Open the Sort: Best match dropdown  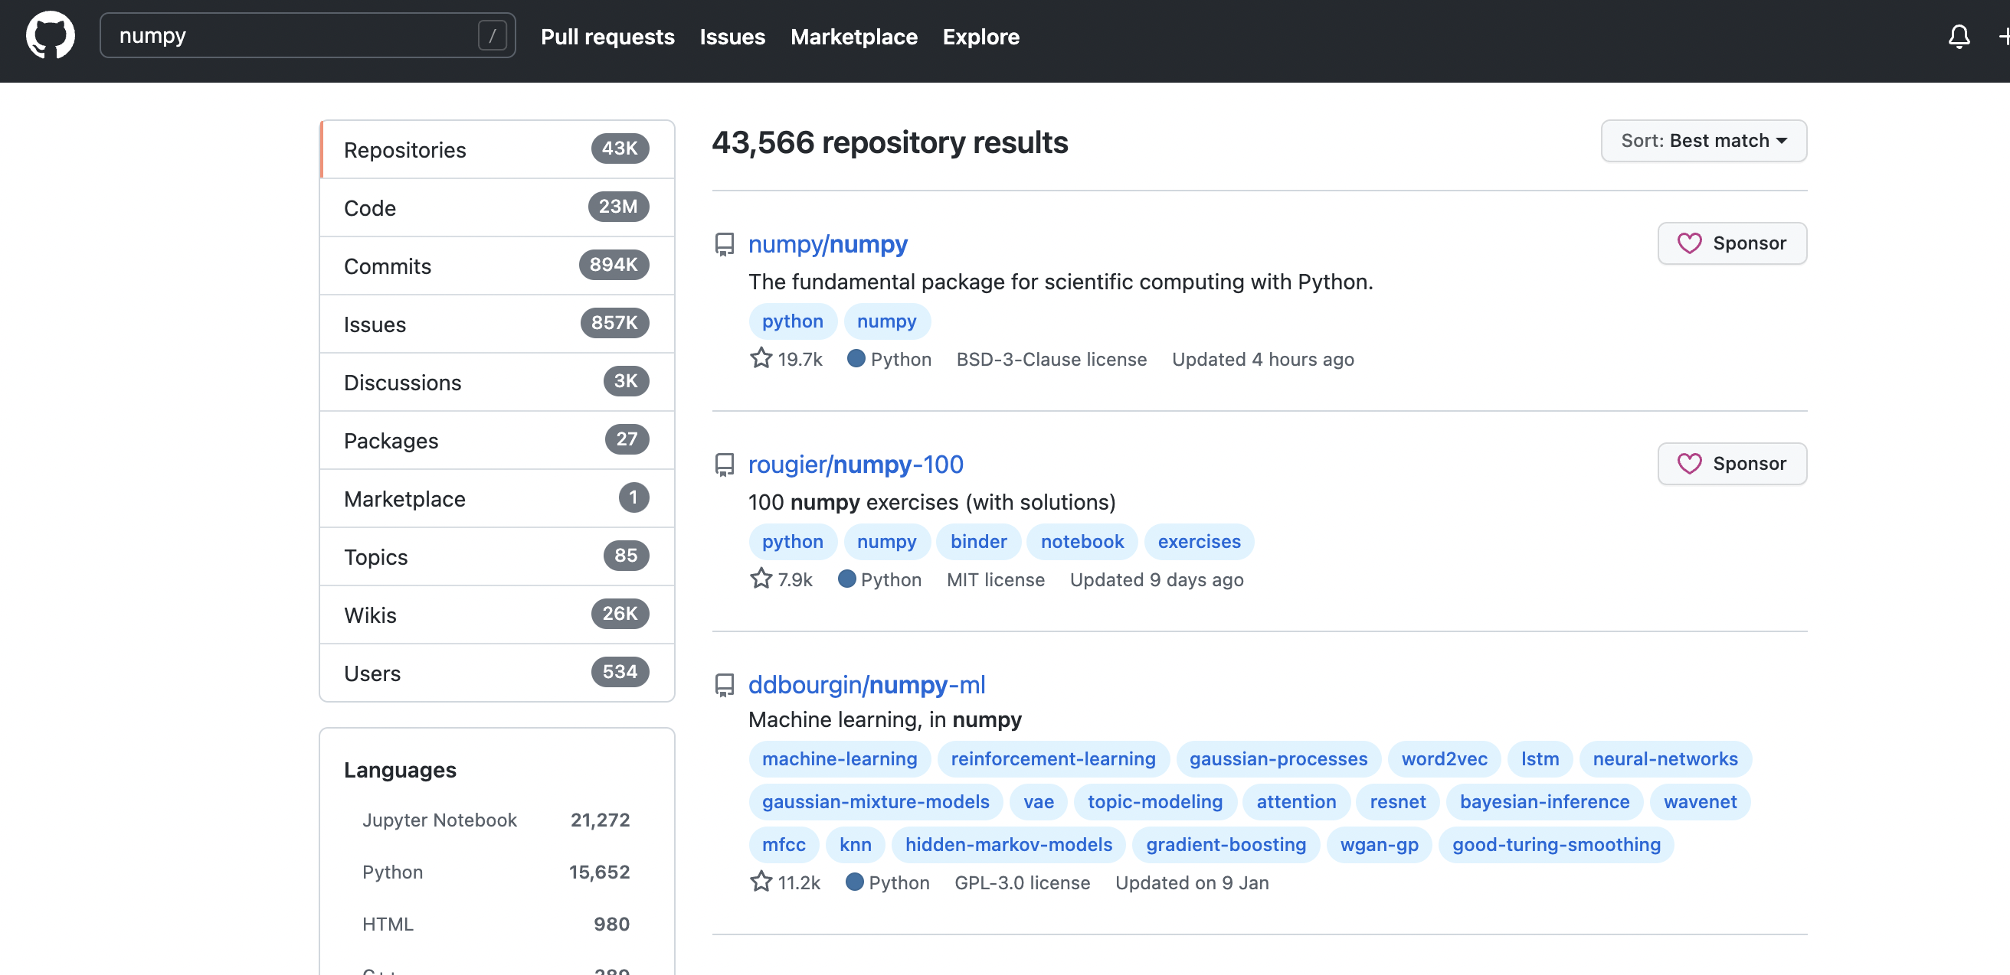(x=1704, y=141)
